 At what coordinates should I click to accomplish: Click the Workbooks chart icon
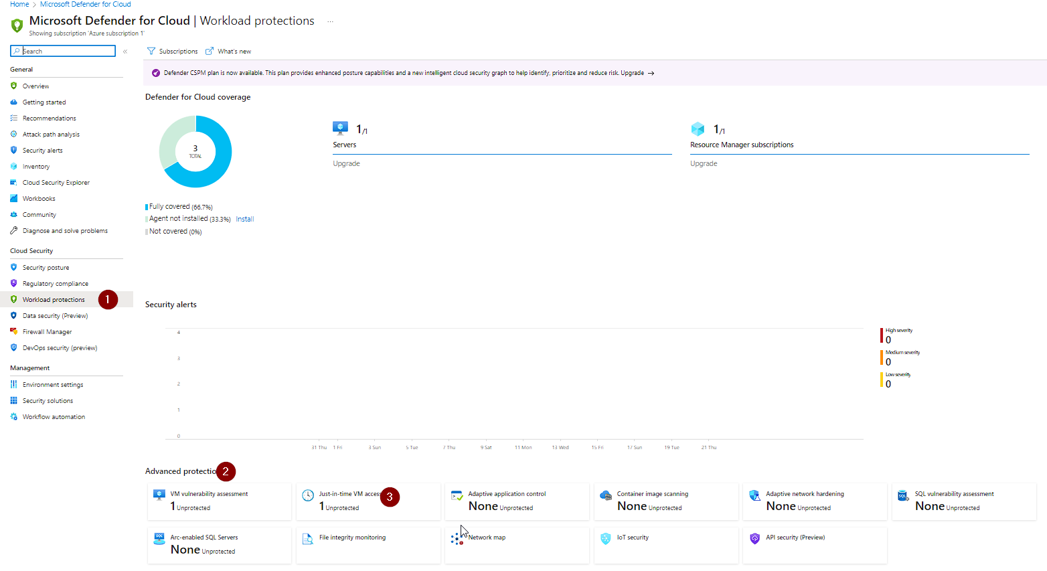coord(13,198)
